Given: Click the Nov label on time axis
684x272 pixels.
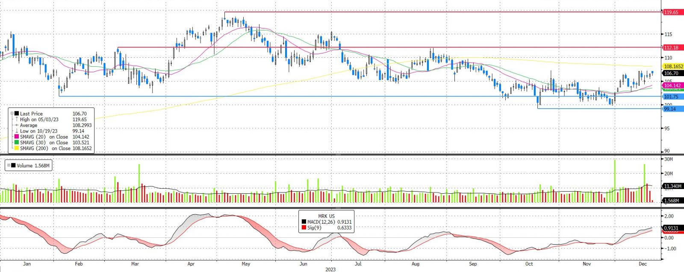Looking at the screenshot, I should [x=587, y=264].
